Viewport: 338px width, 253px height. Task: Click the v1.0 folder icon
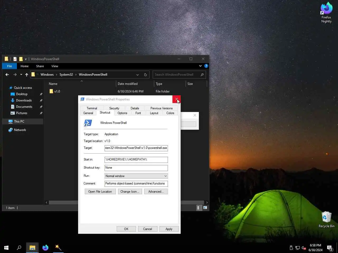click(x=51, y=91)
